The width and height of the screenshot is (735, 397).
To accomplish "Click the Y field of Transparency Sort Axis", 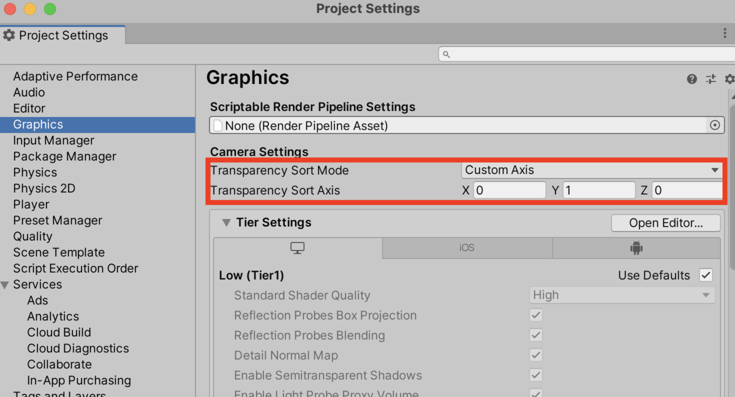I will click(x=599, y=191).
